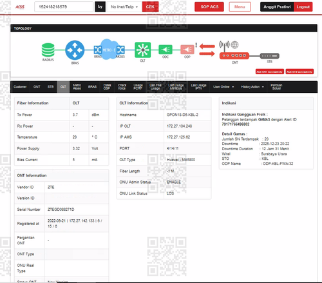Click the 'by' label button
Viewport: 322px width, 283px height.
point(100,7)
